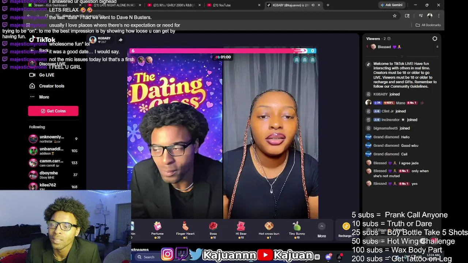Open Chrome's three-dot menu
The height and width of the screenshot is (263, 468).
click(439, 16)
